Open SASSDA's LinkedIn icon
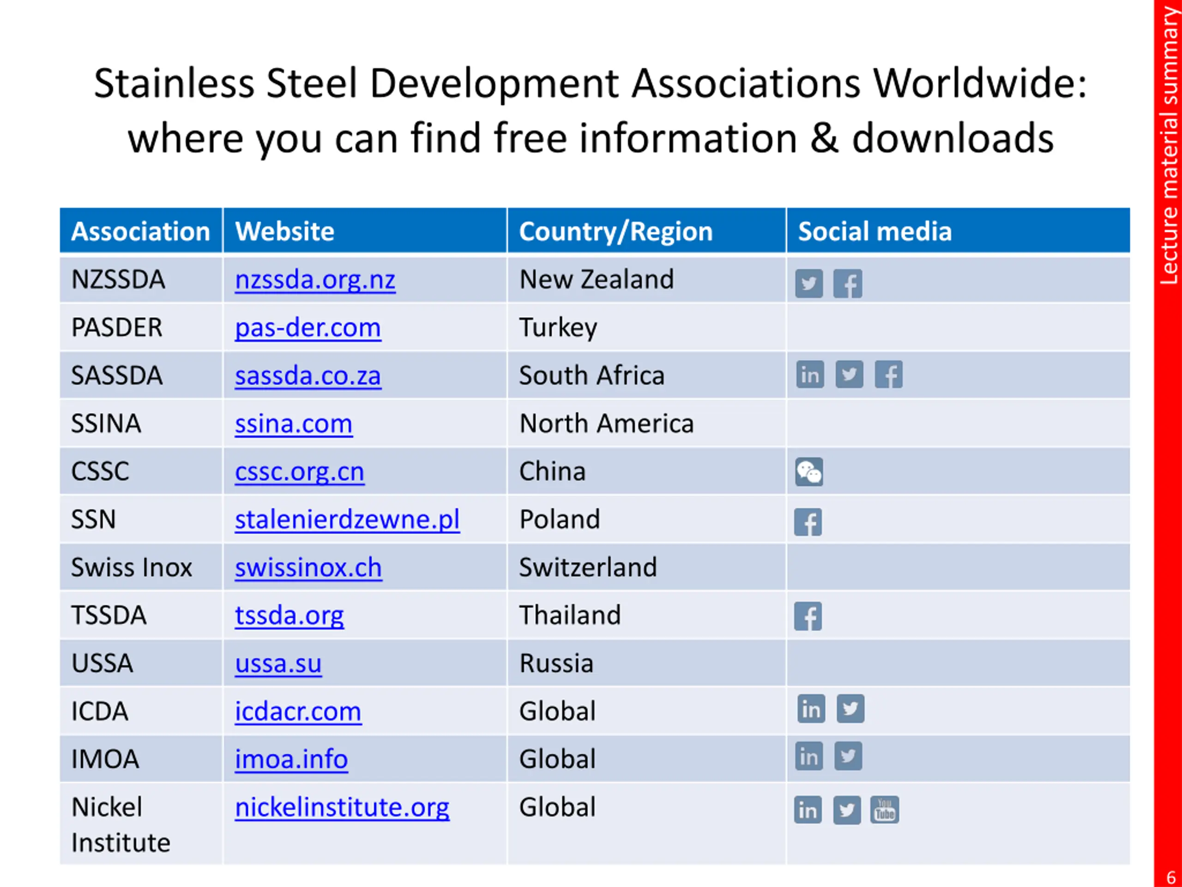The height and width of the screenshot is (887, 1182). coord(810,374)
